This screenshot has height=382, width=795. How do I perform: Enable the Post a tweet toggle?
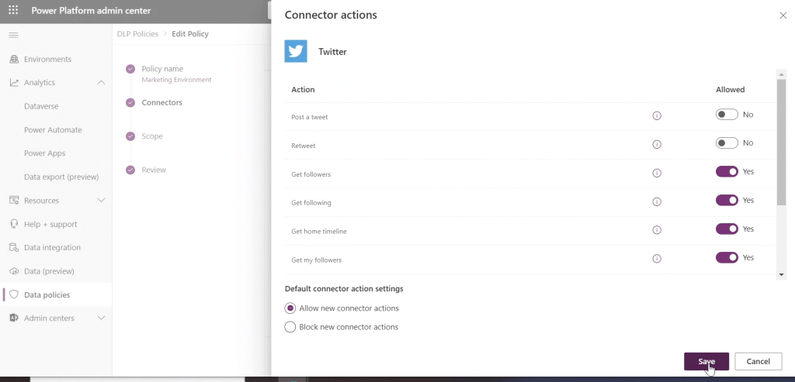click(727, 115)
